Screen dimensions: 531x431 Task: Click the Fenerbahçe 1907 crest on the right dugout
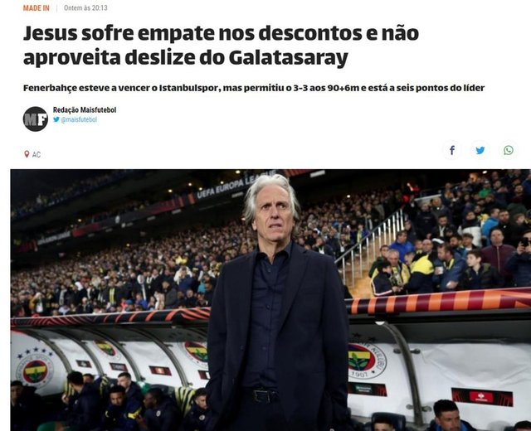(365, 361)
